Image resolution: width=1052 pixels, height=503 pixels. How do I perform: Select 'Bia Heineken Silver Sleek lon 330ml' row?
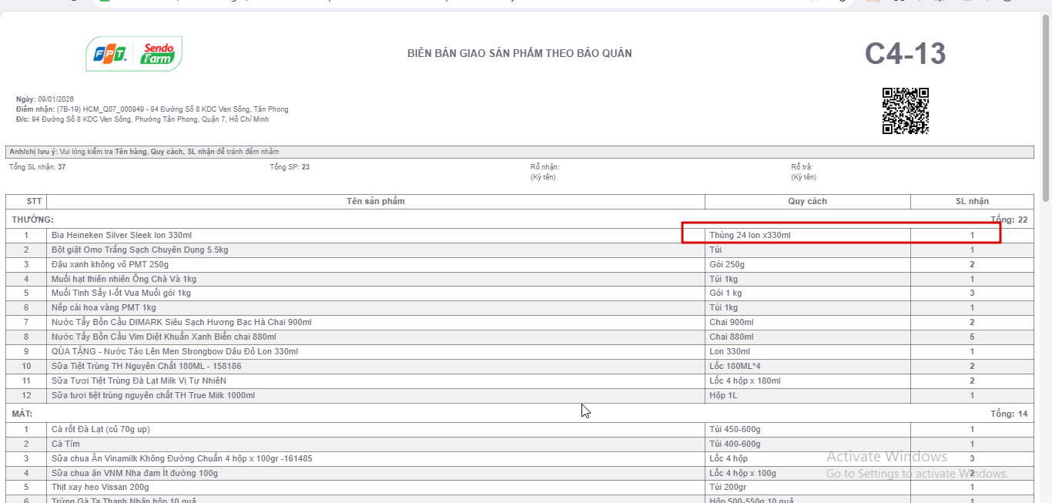520,235
